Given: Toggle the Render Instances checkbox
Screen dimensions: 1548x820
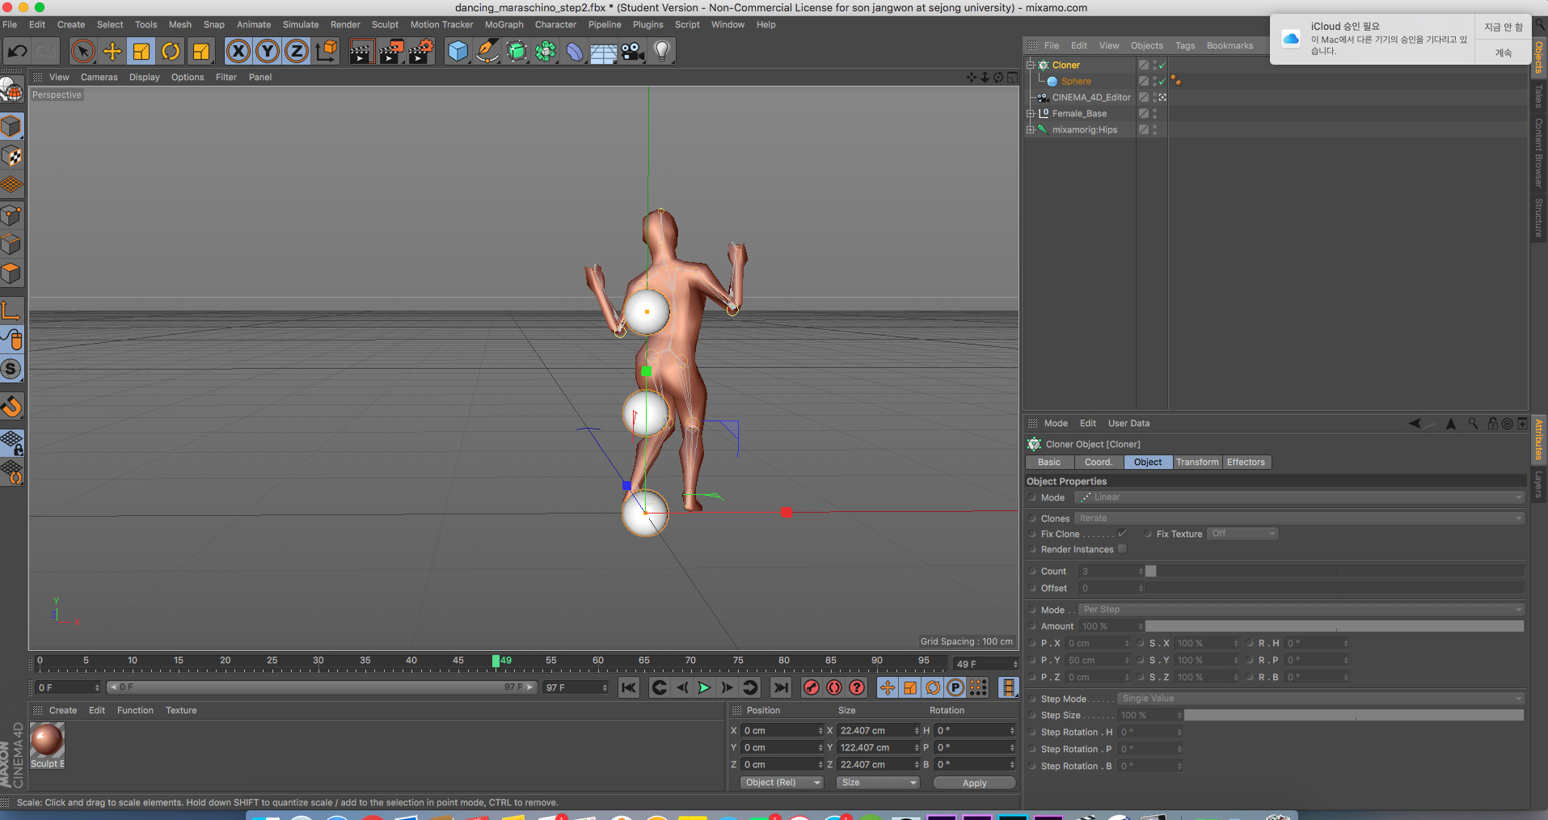Looking at the screenshot, I should [1122, 549].
